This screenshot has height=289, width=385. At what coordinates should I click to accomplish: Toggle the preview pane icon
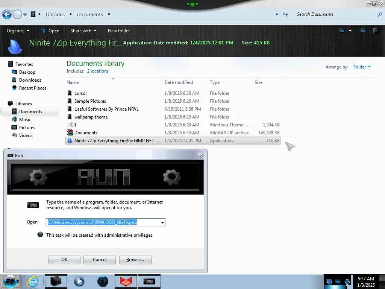[x=362, y=31]
